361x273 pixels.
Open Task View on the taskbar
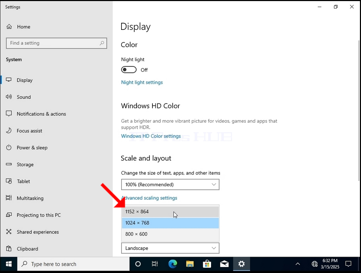point(155,264)
